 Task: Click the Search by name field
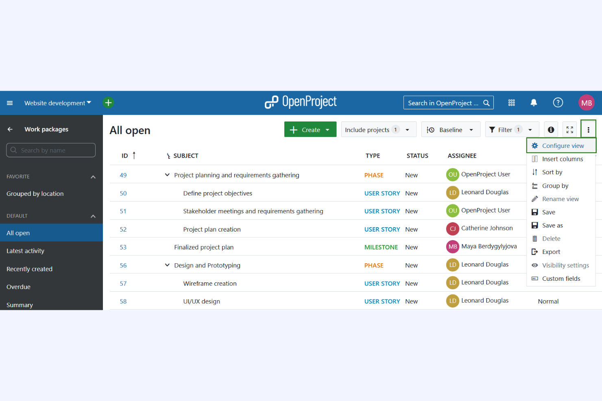[x=51, y=150]
